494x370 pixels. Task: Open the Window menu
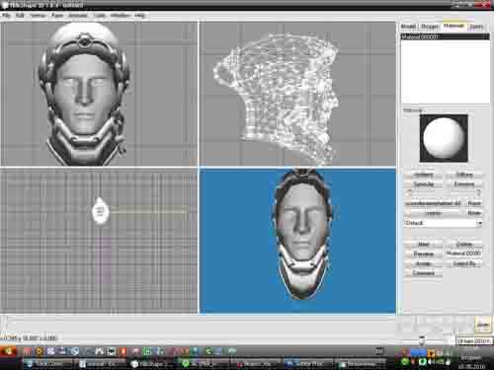[120, 16]
